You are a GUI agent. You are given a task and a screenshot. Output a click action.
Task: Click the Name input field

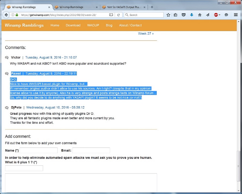pos(39,150)
